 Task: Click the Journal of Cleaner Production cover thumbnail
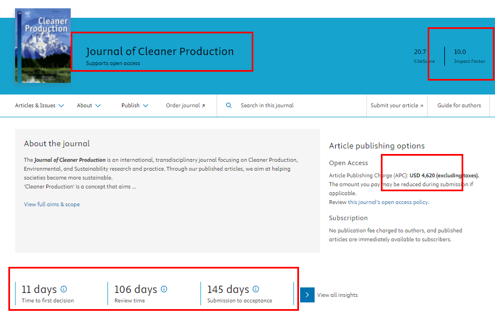click(43, 46)
